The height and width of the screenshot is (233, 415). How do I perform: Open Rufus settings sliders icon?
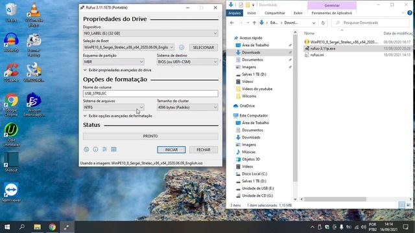coord(104,150)
